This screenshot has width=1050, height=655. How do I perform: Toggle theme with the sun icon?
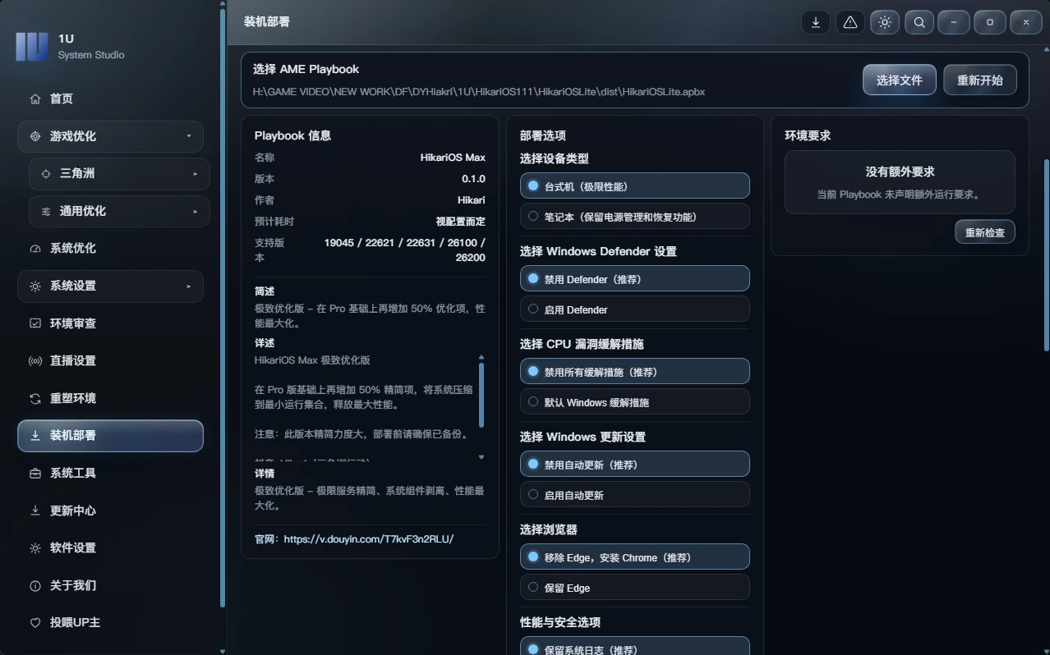pyautogui.click(x=885, y=22)
